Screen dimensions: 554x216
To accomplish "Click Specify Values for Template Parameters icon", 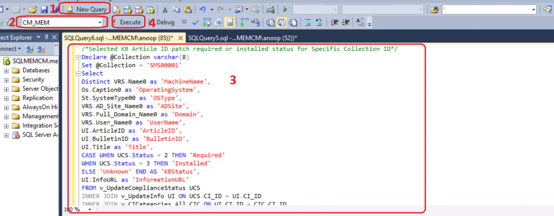I will pyautogui.click(x=360, y=23).
